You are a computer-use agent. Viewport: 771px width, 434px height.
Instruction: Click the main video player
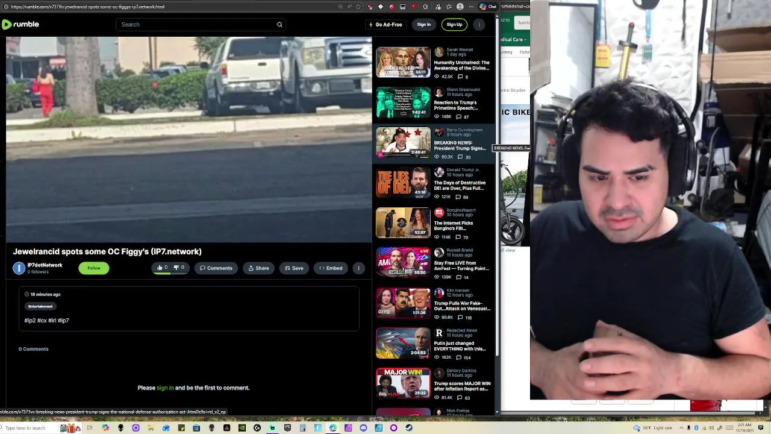(x=189, y=139)
